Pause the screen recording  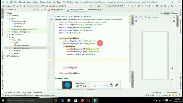[67, 85]
